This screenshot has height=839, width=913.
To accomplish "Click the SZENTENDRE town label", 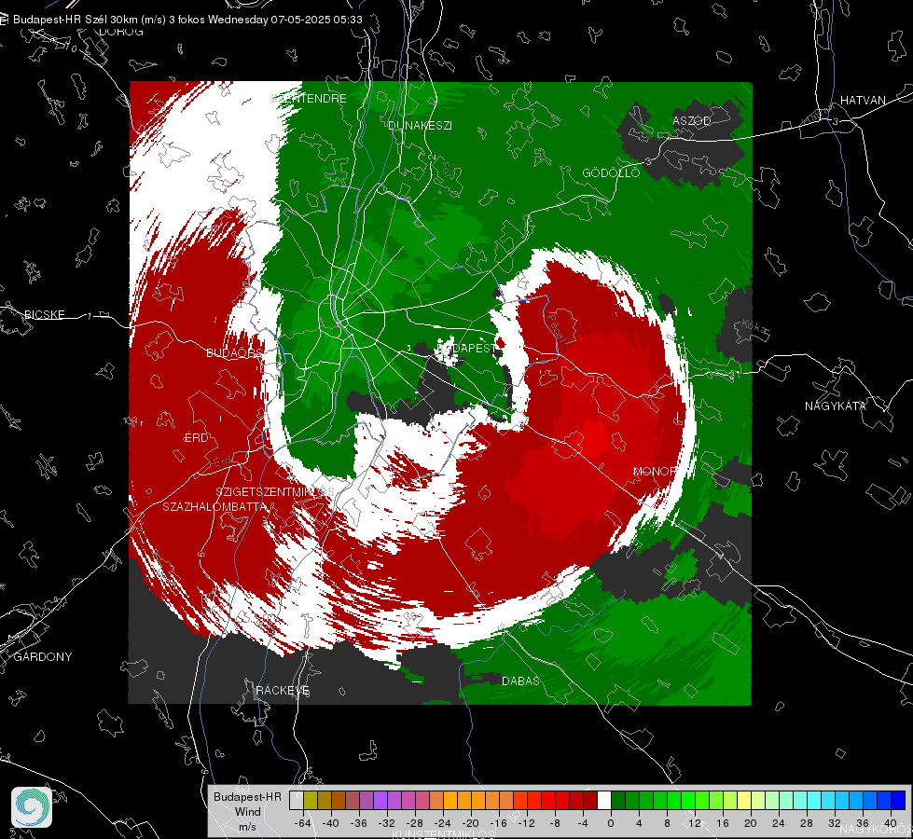I will tap(310, 99).
